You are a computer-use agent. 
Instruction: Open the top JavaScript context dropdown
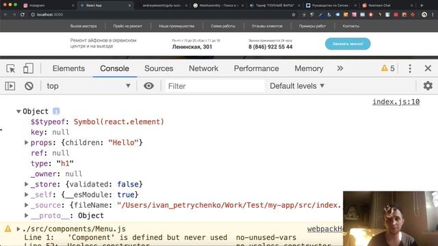pyautogui.click(x=88, y=86)
